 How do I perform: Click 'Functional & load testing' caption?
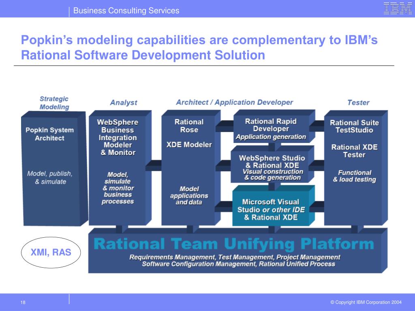tap(355, 176)
